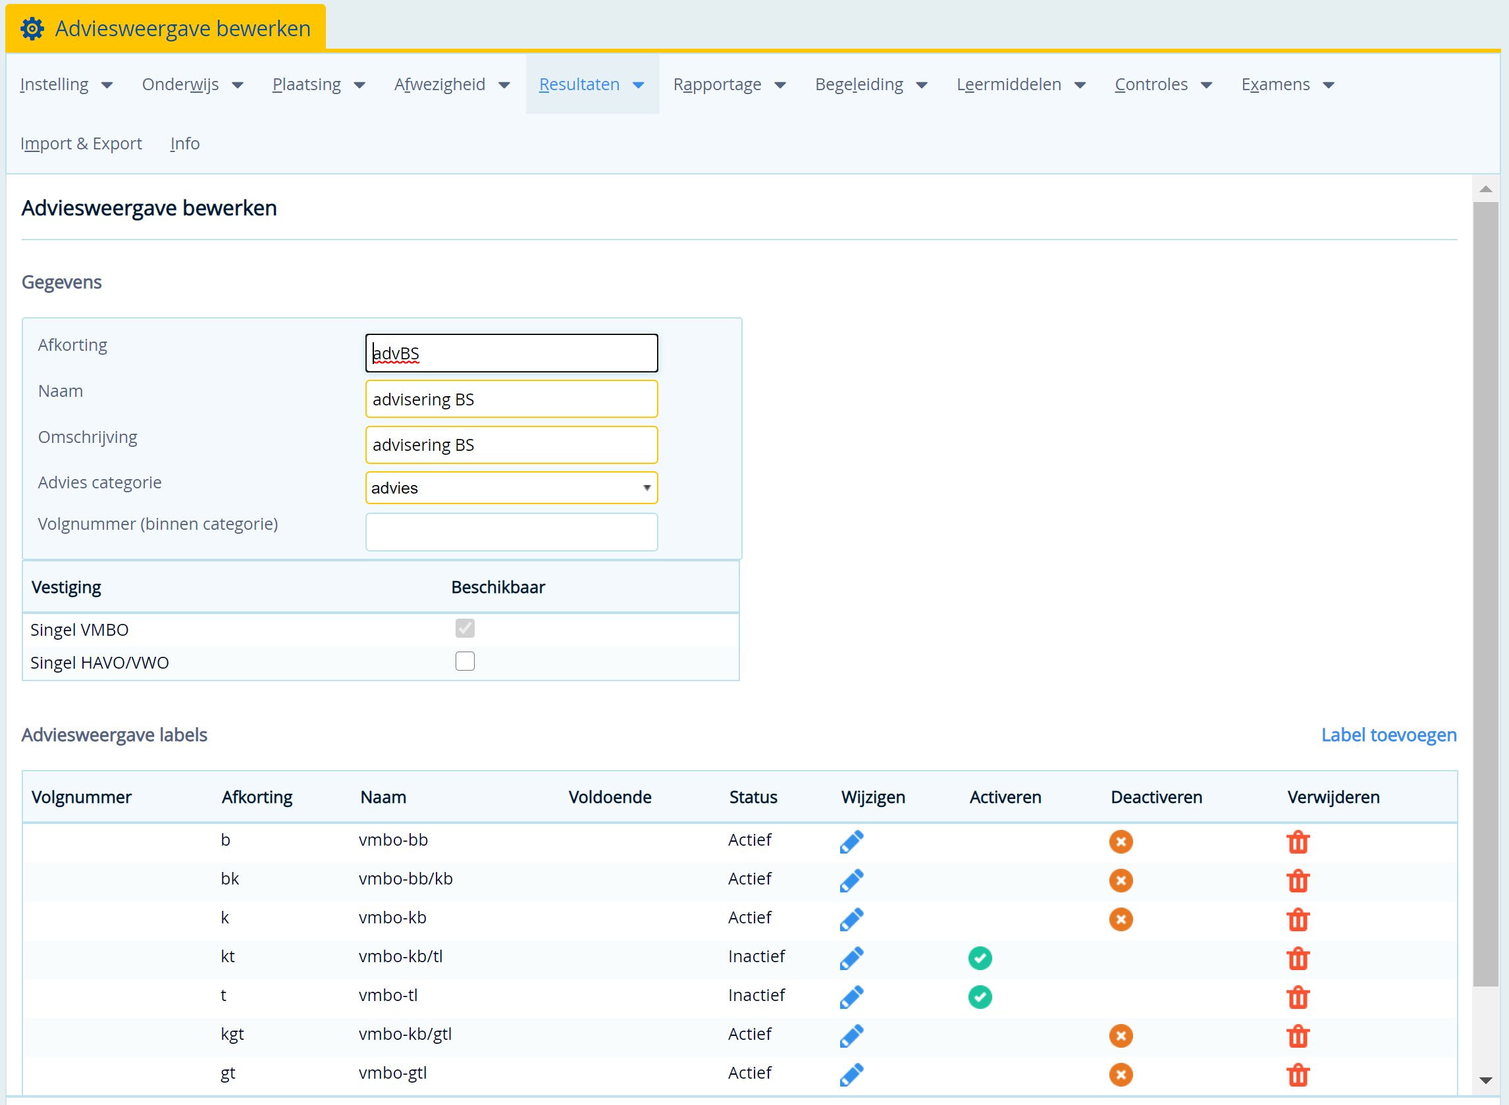The image size is (1509, 1105).
Task: Expand the Onderwijs menu
Action: pos(193,84)
